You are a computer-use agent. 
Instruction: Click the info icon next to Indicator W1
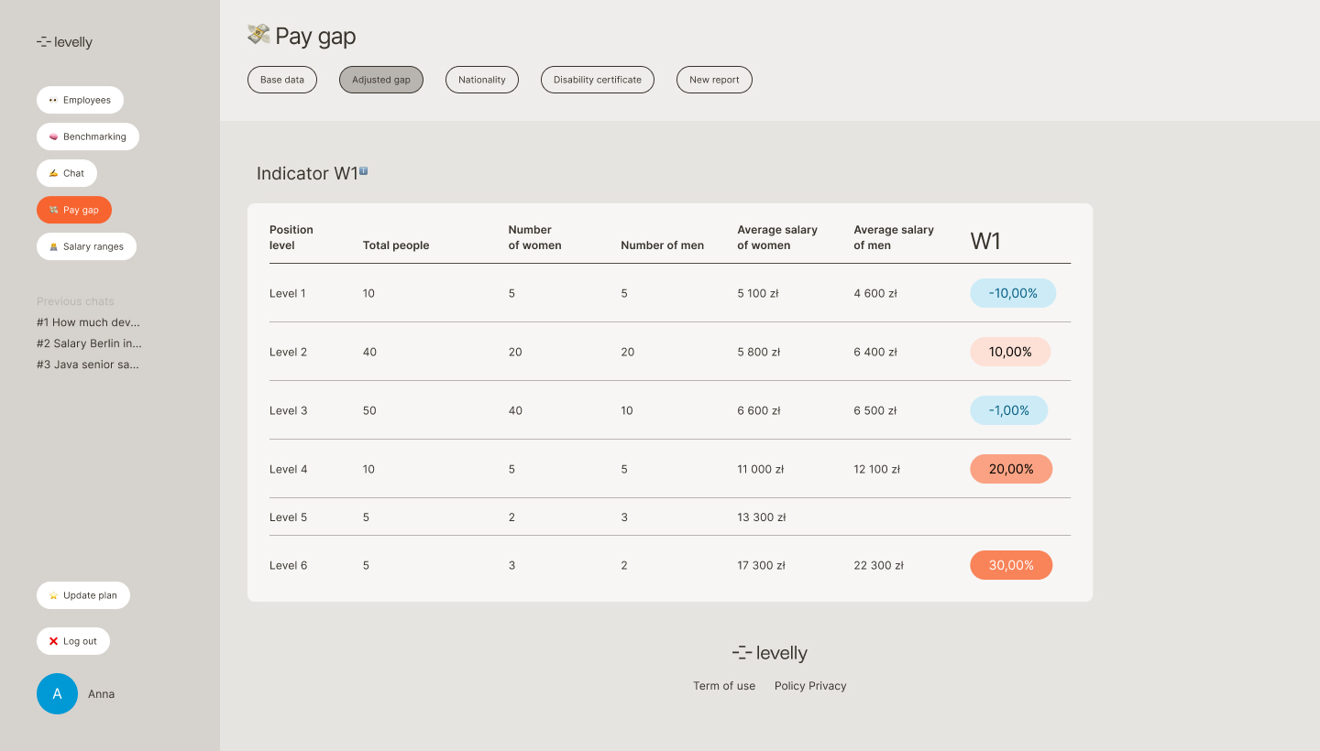click(x=363, y=170)
